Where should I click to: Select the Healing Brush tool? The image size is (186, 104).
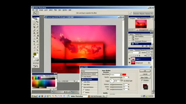pyautogui.click(x=34, y=30)
